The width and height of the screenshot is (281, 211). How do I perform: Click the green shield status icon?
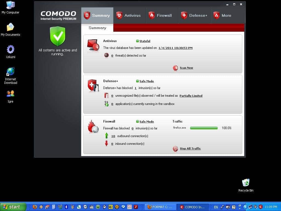pyautogui.click(x=58, y=36)
